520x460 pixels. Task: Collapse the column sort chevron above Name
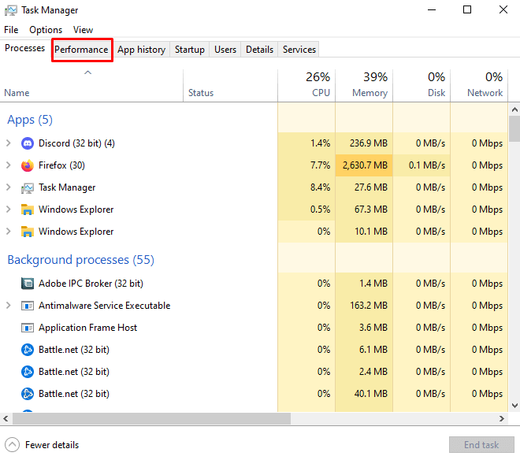(88, 72)
